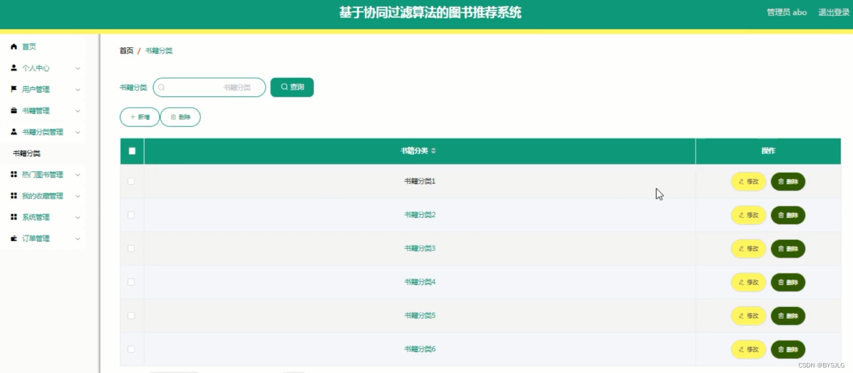Click the person icon beside 个人中心
This screenshot has width=853, height=373.
pyautogui.click(x=13, y=68)
